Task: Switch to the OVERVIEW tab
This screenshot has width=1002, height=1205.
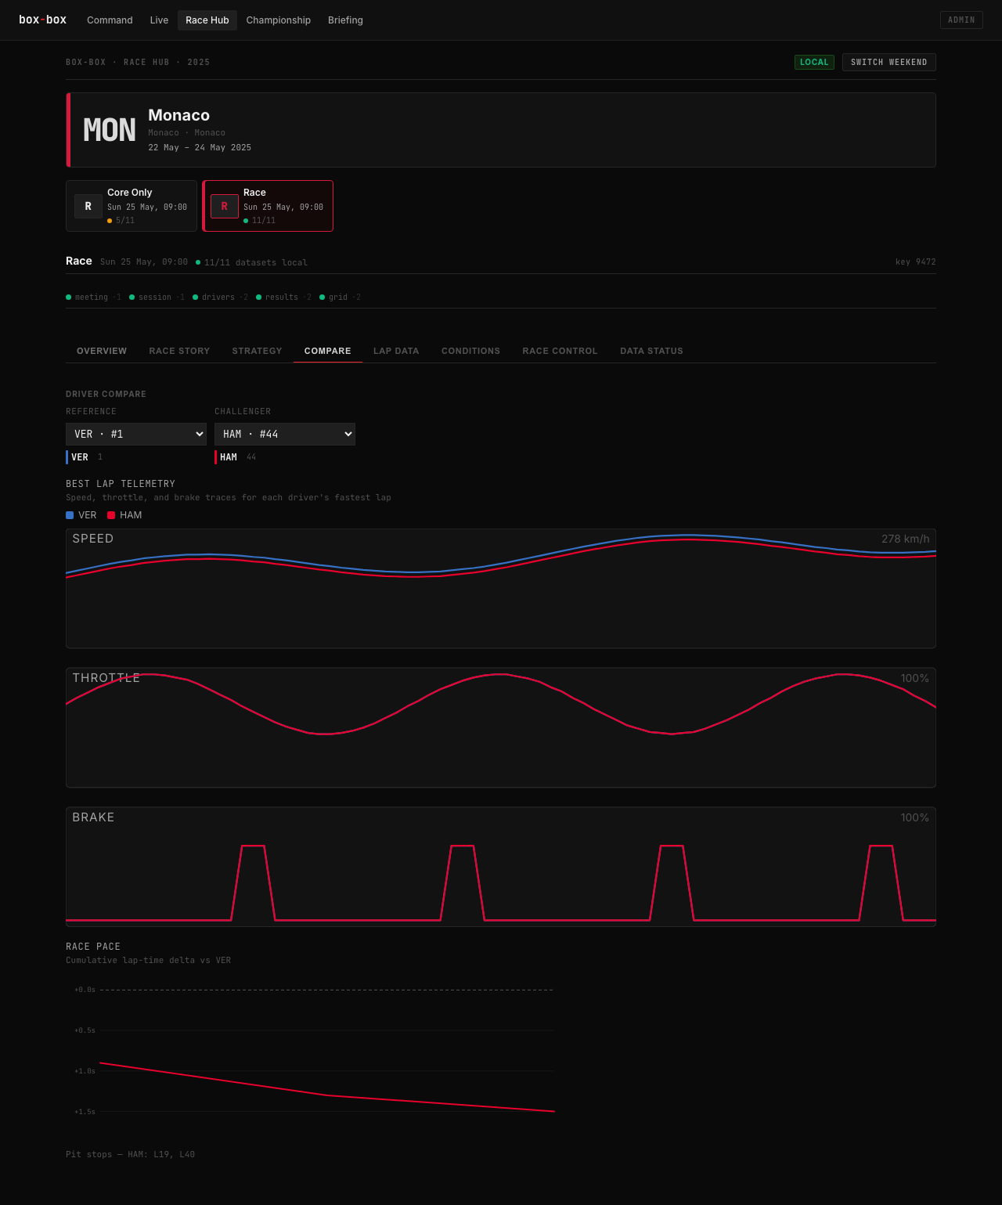Action: coord(102,351)
